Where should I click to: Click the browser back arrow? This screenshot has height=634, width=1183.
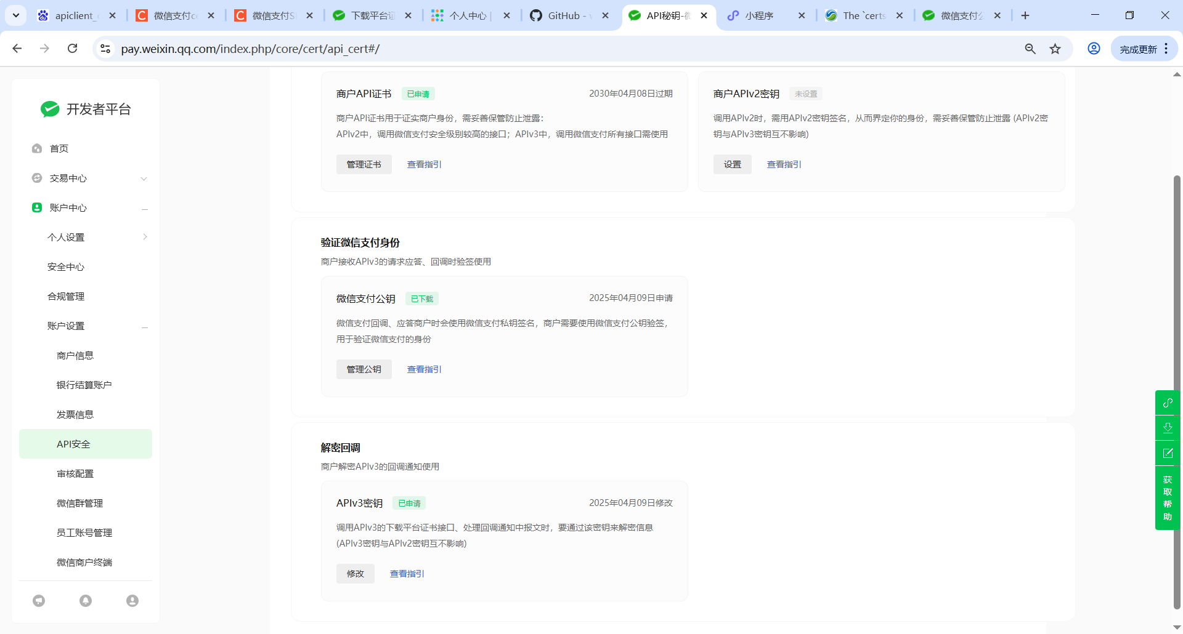17,49
